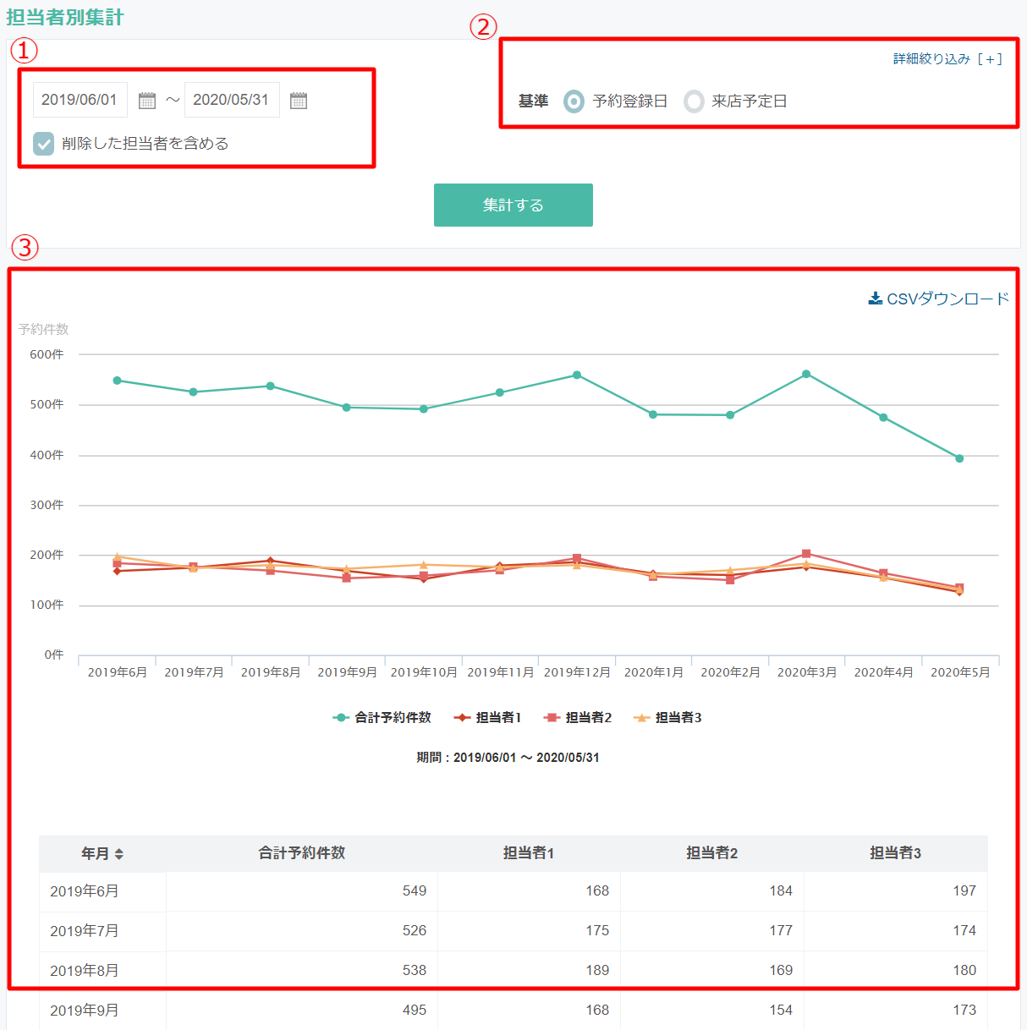
Task: Click the 合計予約件数 column header
Action: tap(301, 853)
